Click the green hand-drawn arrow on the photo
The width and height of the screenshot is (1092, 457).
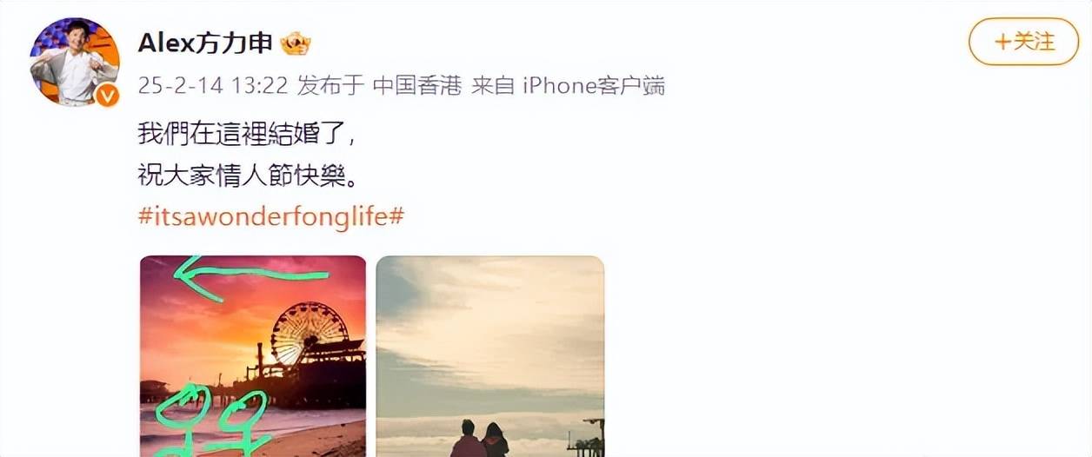[250, 278]
